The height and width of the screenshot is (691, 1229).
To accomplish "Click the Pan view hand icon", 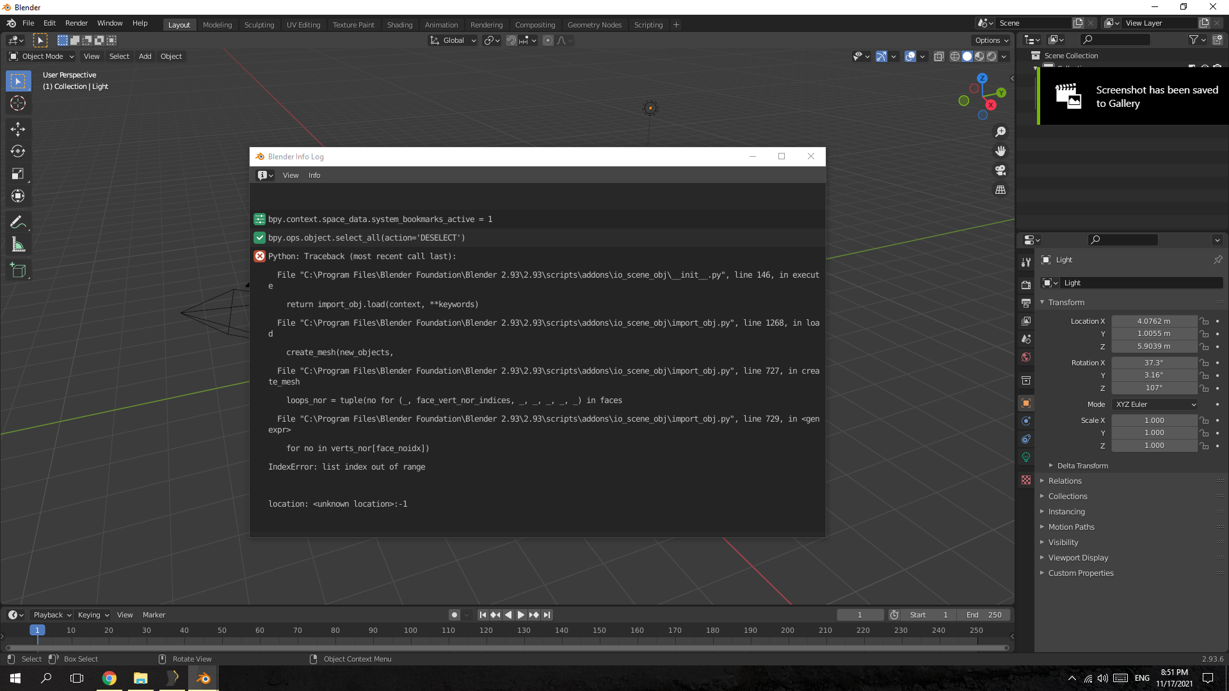I will [x=1000, y=151].
